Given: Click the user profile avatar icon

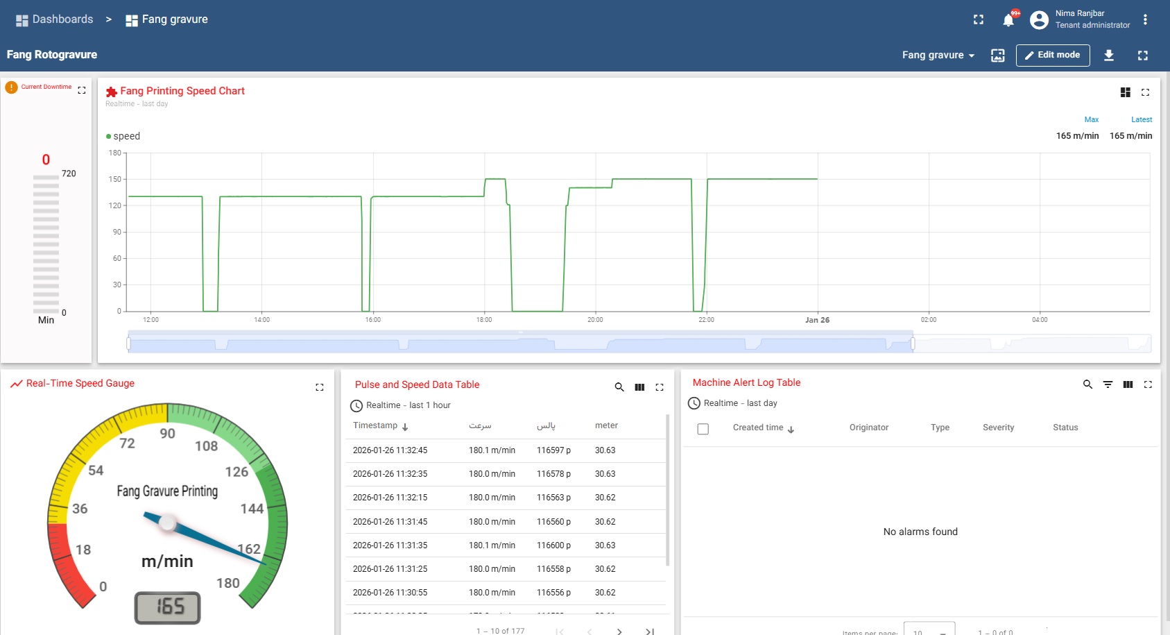Looking at the screenshot, I should click(1039, 20).
